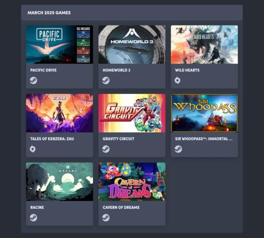Image resolution: width=264 pixels, height=238 pixels.
Task: Open the Homeworld 3 cover art
Action: tap(132, 45)
